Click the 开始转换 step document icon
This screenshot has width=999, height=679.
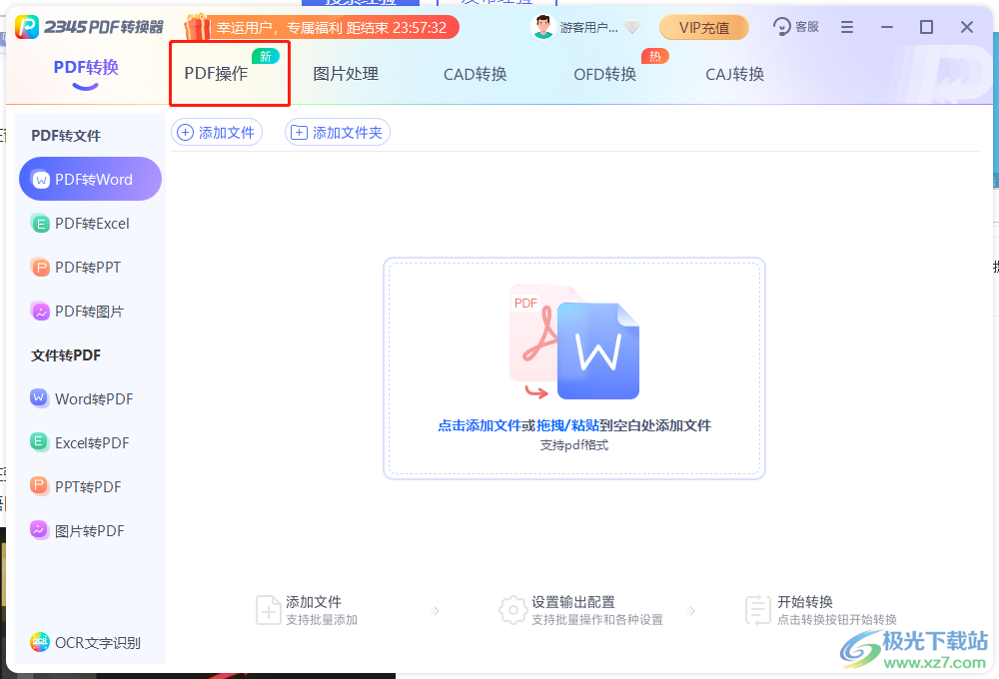click(x=757, y=610)
